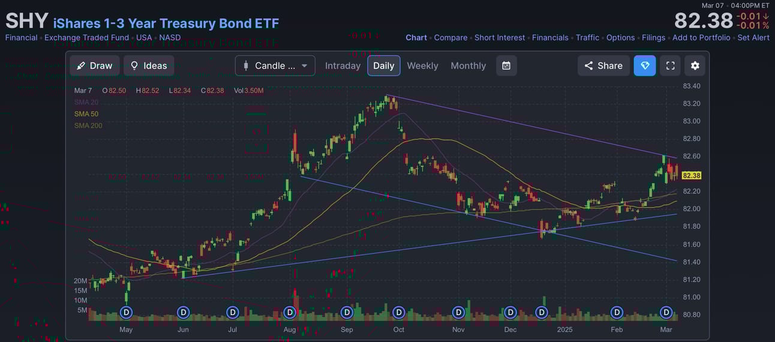775x342 pixels.
Task: Open the Chart link in top navigation
Action: point(416,37)
